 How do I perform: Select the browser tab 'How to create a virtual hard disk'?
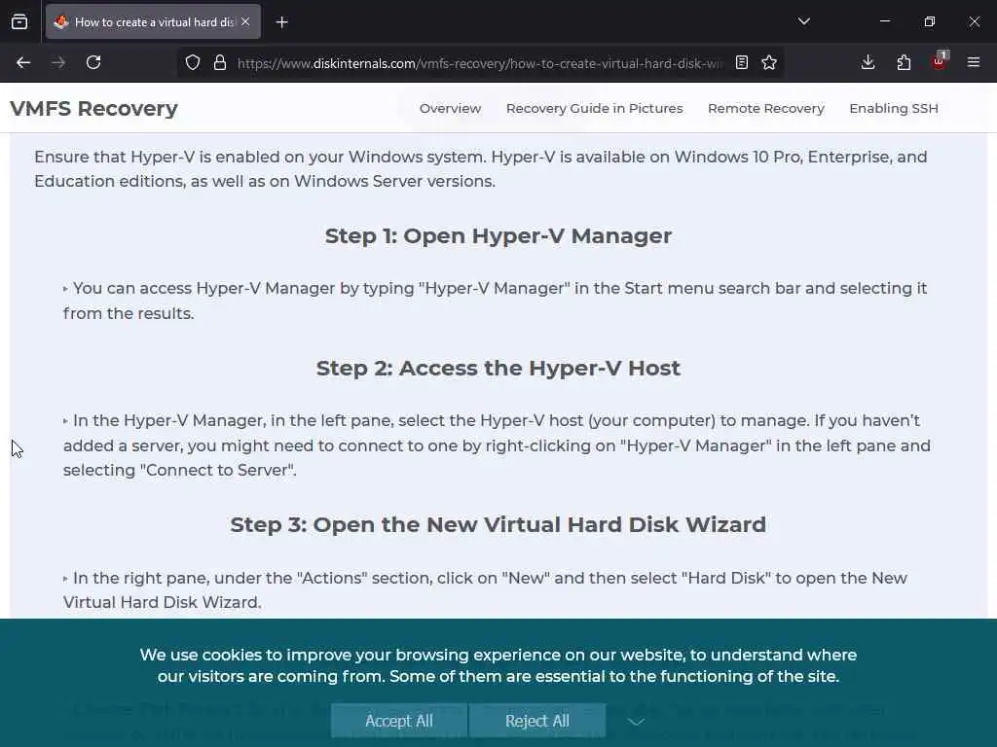coord(153,22)
